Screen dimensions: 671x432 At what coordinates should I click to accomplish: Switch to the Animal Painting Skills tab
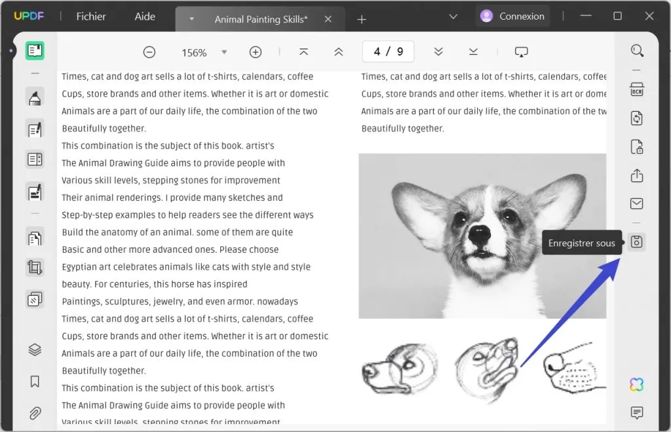tap(260, 19)
